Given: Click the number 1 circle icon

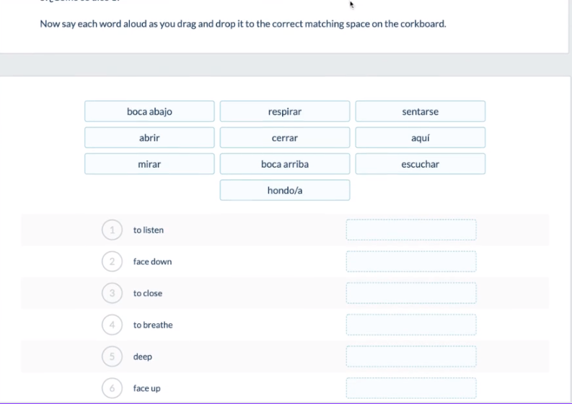Looking at the screenshot, I should click(x=112, y=230).
